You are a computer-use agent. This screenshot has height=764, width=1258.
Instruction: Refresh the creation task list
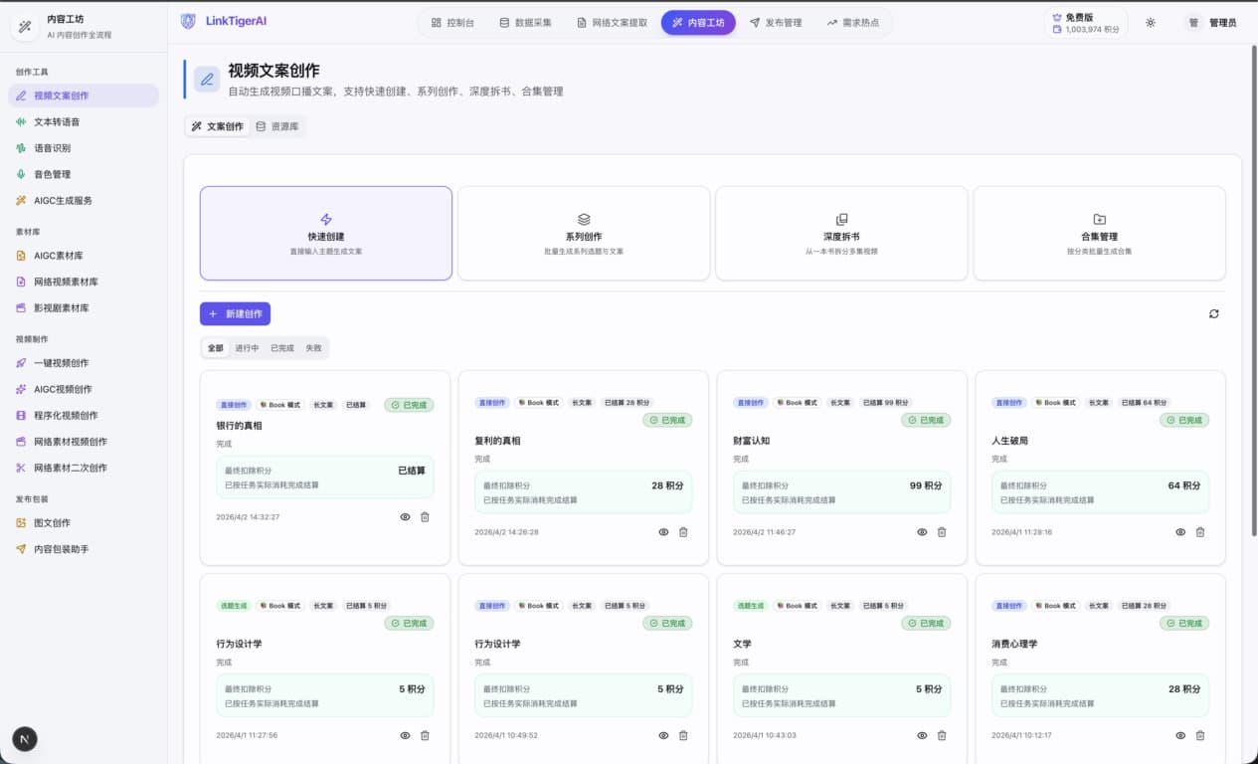pyautogui.click(x=1213, y=313)
